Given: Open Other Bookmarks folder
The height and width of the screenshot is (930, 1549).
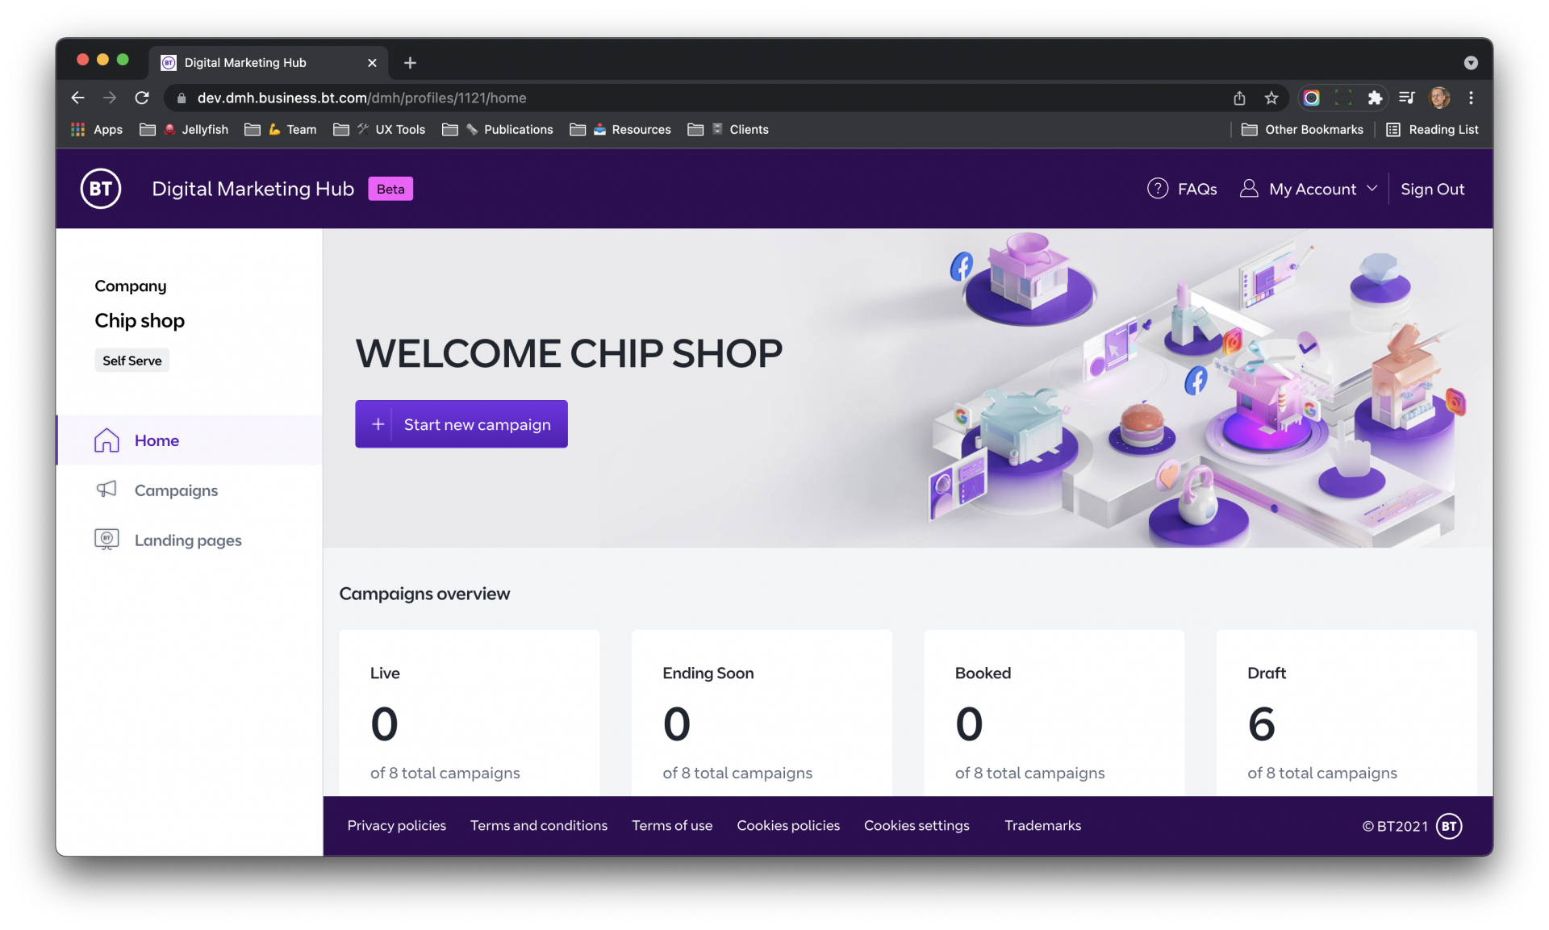Looking at the screenshot, I should [1302, 129].
